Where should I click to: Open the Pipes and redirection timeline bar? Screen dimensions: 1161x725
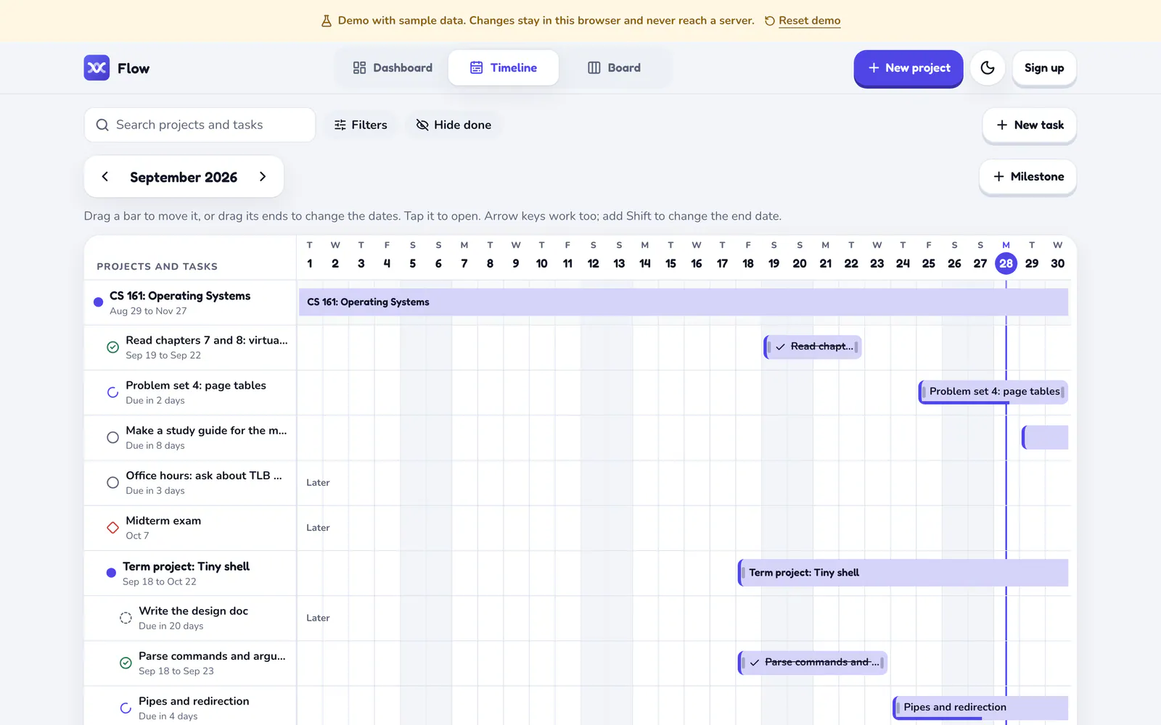980,708
